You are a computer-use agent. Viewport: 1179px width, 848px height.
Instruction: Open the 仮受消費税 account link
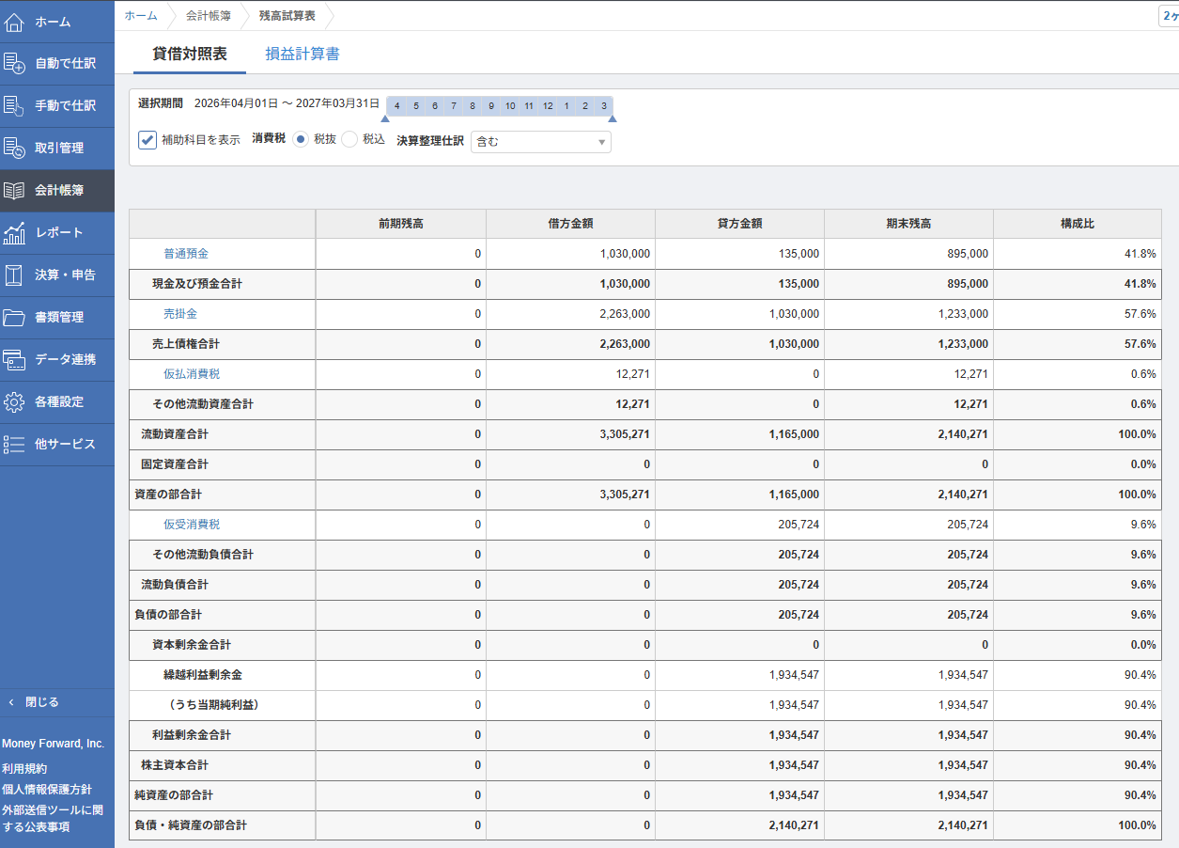click(x=192, y=525)
